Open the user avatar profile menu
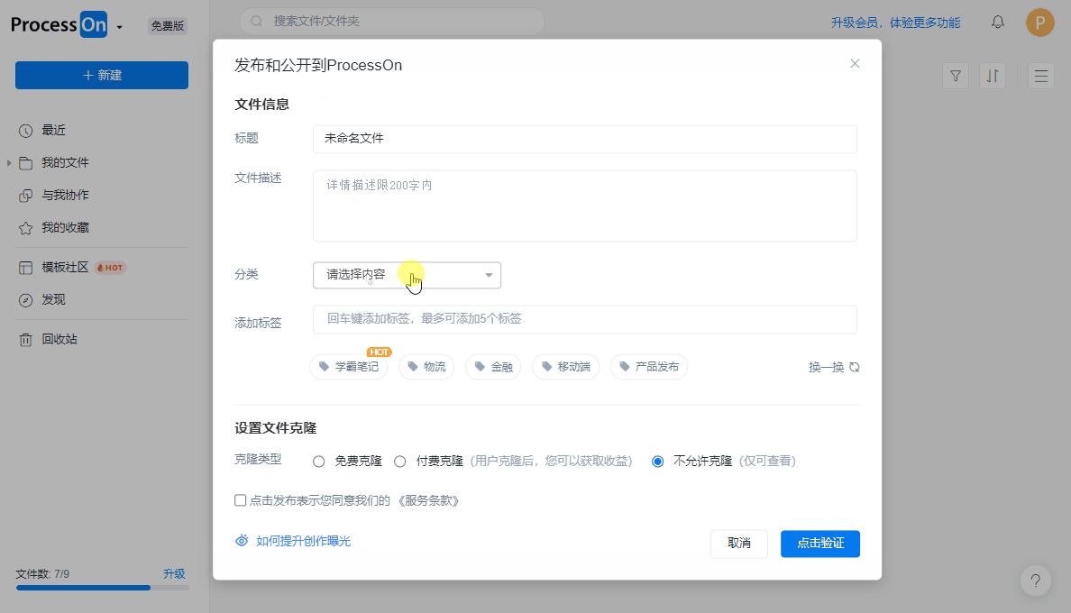This screenshot has width=1071, height=613. [x=1039, y=23]
